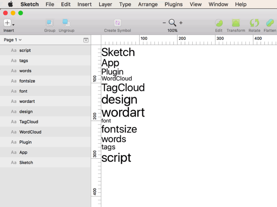Select the fontsize layer in list

(x=45, y=81)
